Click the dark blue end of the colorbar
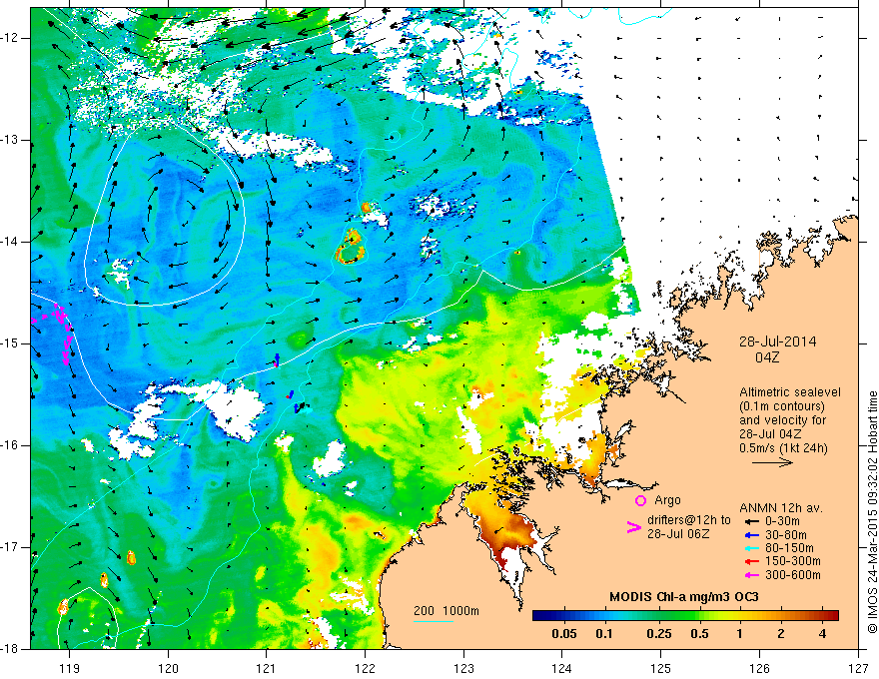The image size is (879, 679). pyautogui.click(x=539, y=616)
